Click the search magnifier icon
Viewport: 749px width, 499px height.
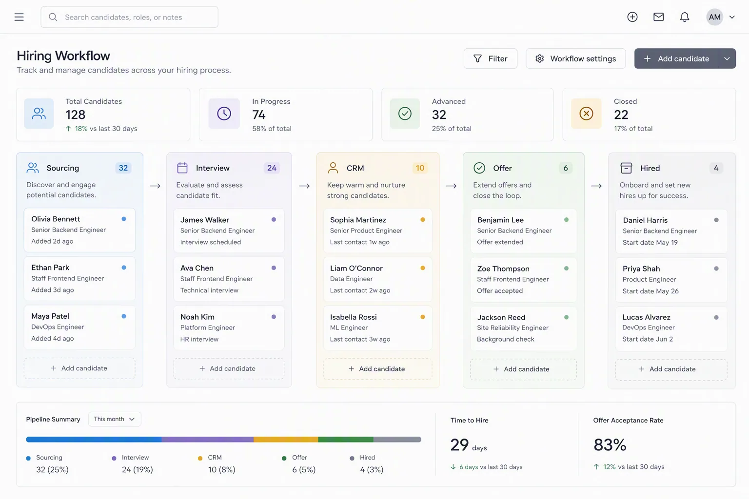[x=53, y=17]
